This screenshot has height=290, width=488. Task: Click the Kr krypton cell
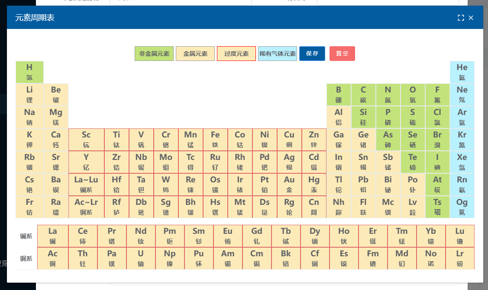tap(462, 140)
